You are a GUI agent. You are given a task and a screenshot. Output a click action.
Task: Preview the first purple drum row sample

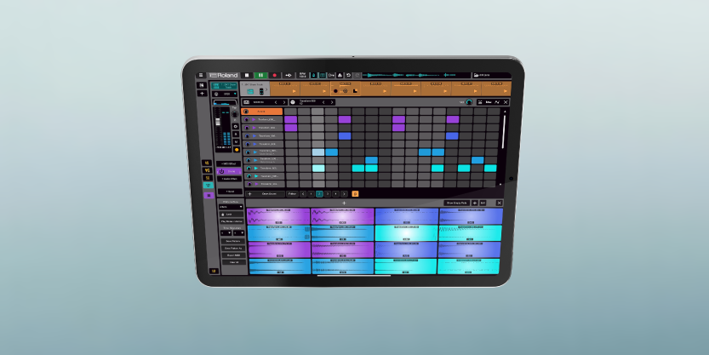click(x=254, y=120)
